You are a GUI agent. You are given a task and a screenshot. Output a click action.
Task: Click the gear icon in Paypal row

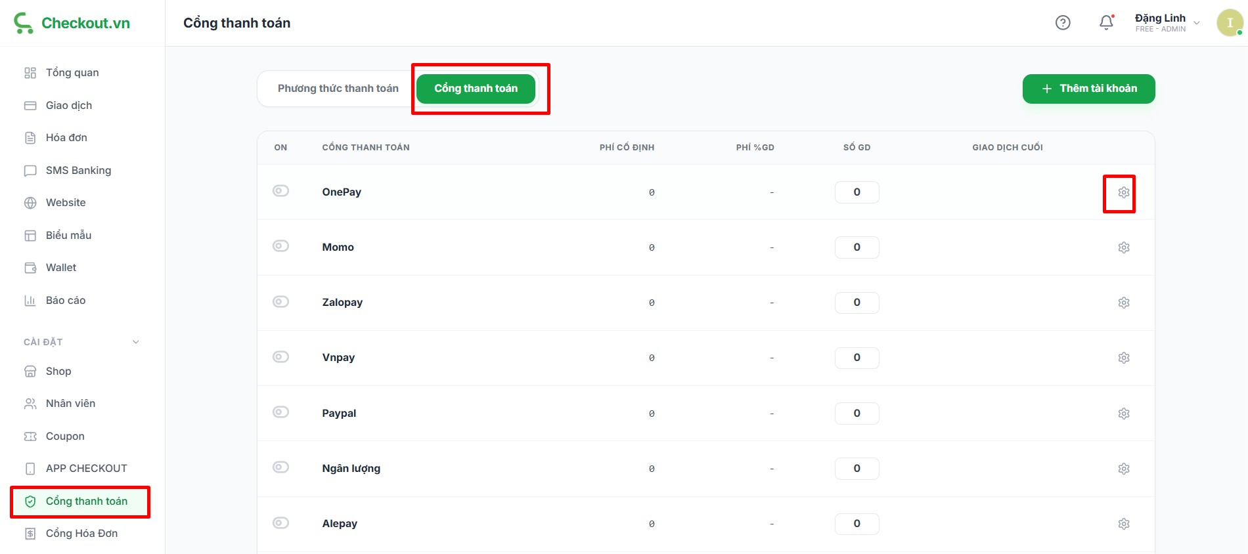click(1123, 414)
